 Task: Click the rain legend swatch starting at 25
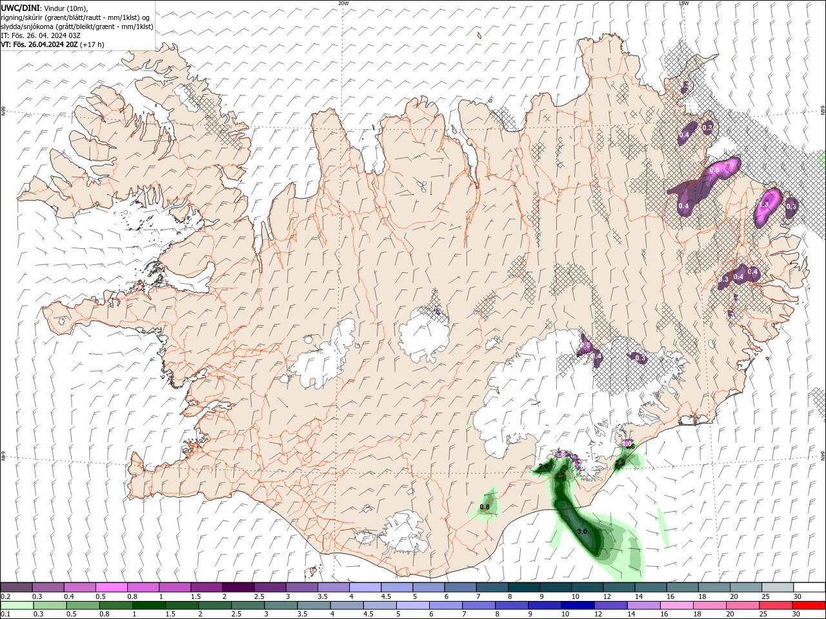[x=775, y=605]
